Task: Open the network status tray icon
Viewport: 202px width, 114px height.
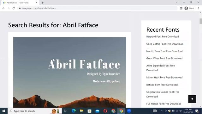Action: click(177, 111)
